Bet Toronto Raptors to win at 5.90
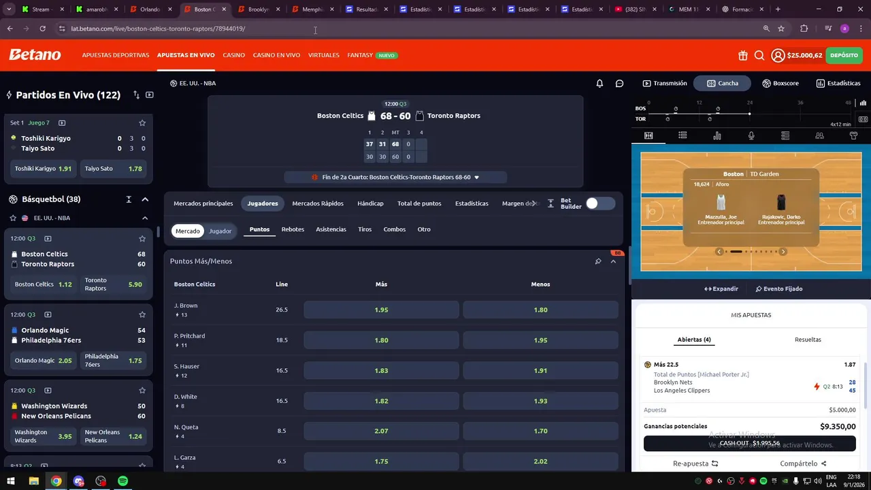 (114, 284)
